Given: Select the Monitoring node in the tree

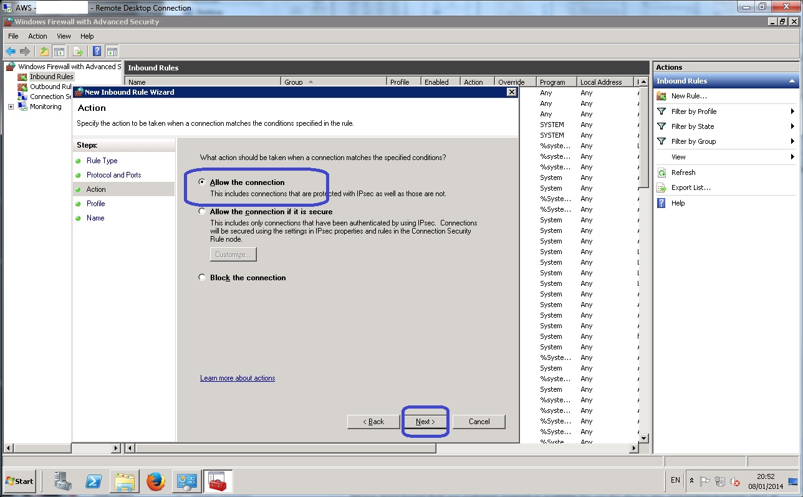Looking at the screenshot, I should tap(46, 107).
